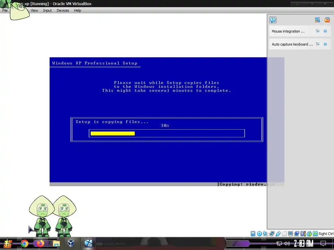Open VirtualBox Manager from the taskbar

point(71,243)
